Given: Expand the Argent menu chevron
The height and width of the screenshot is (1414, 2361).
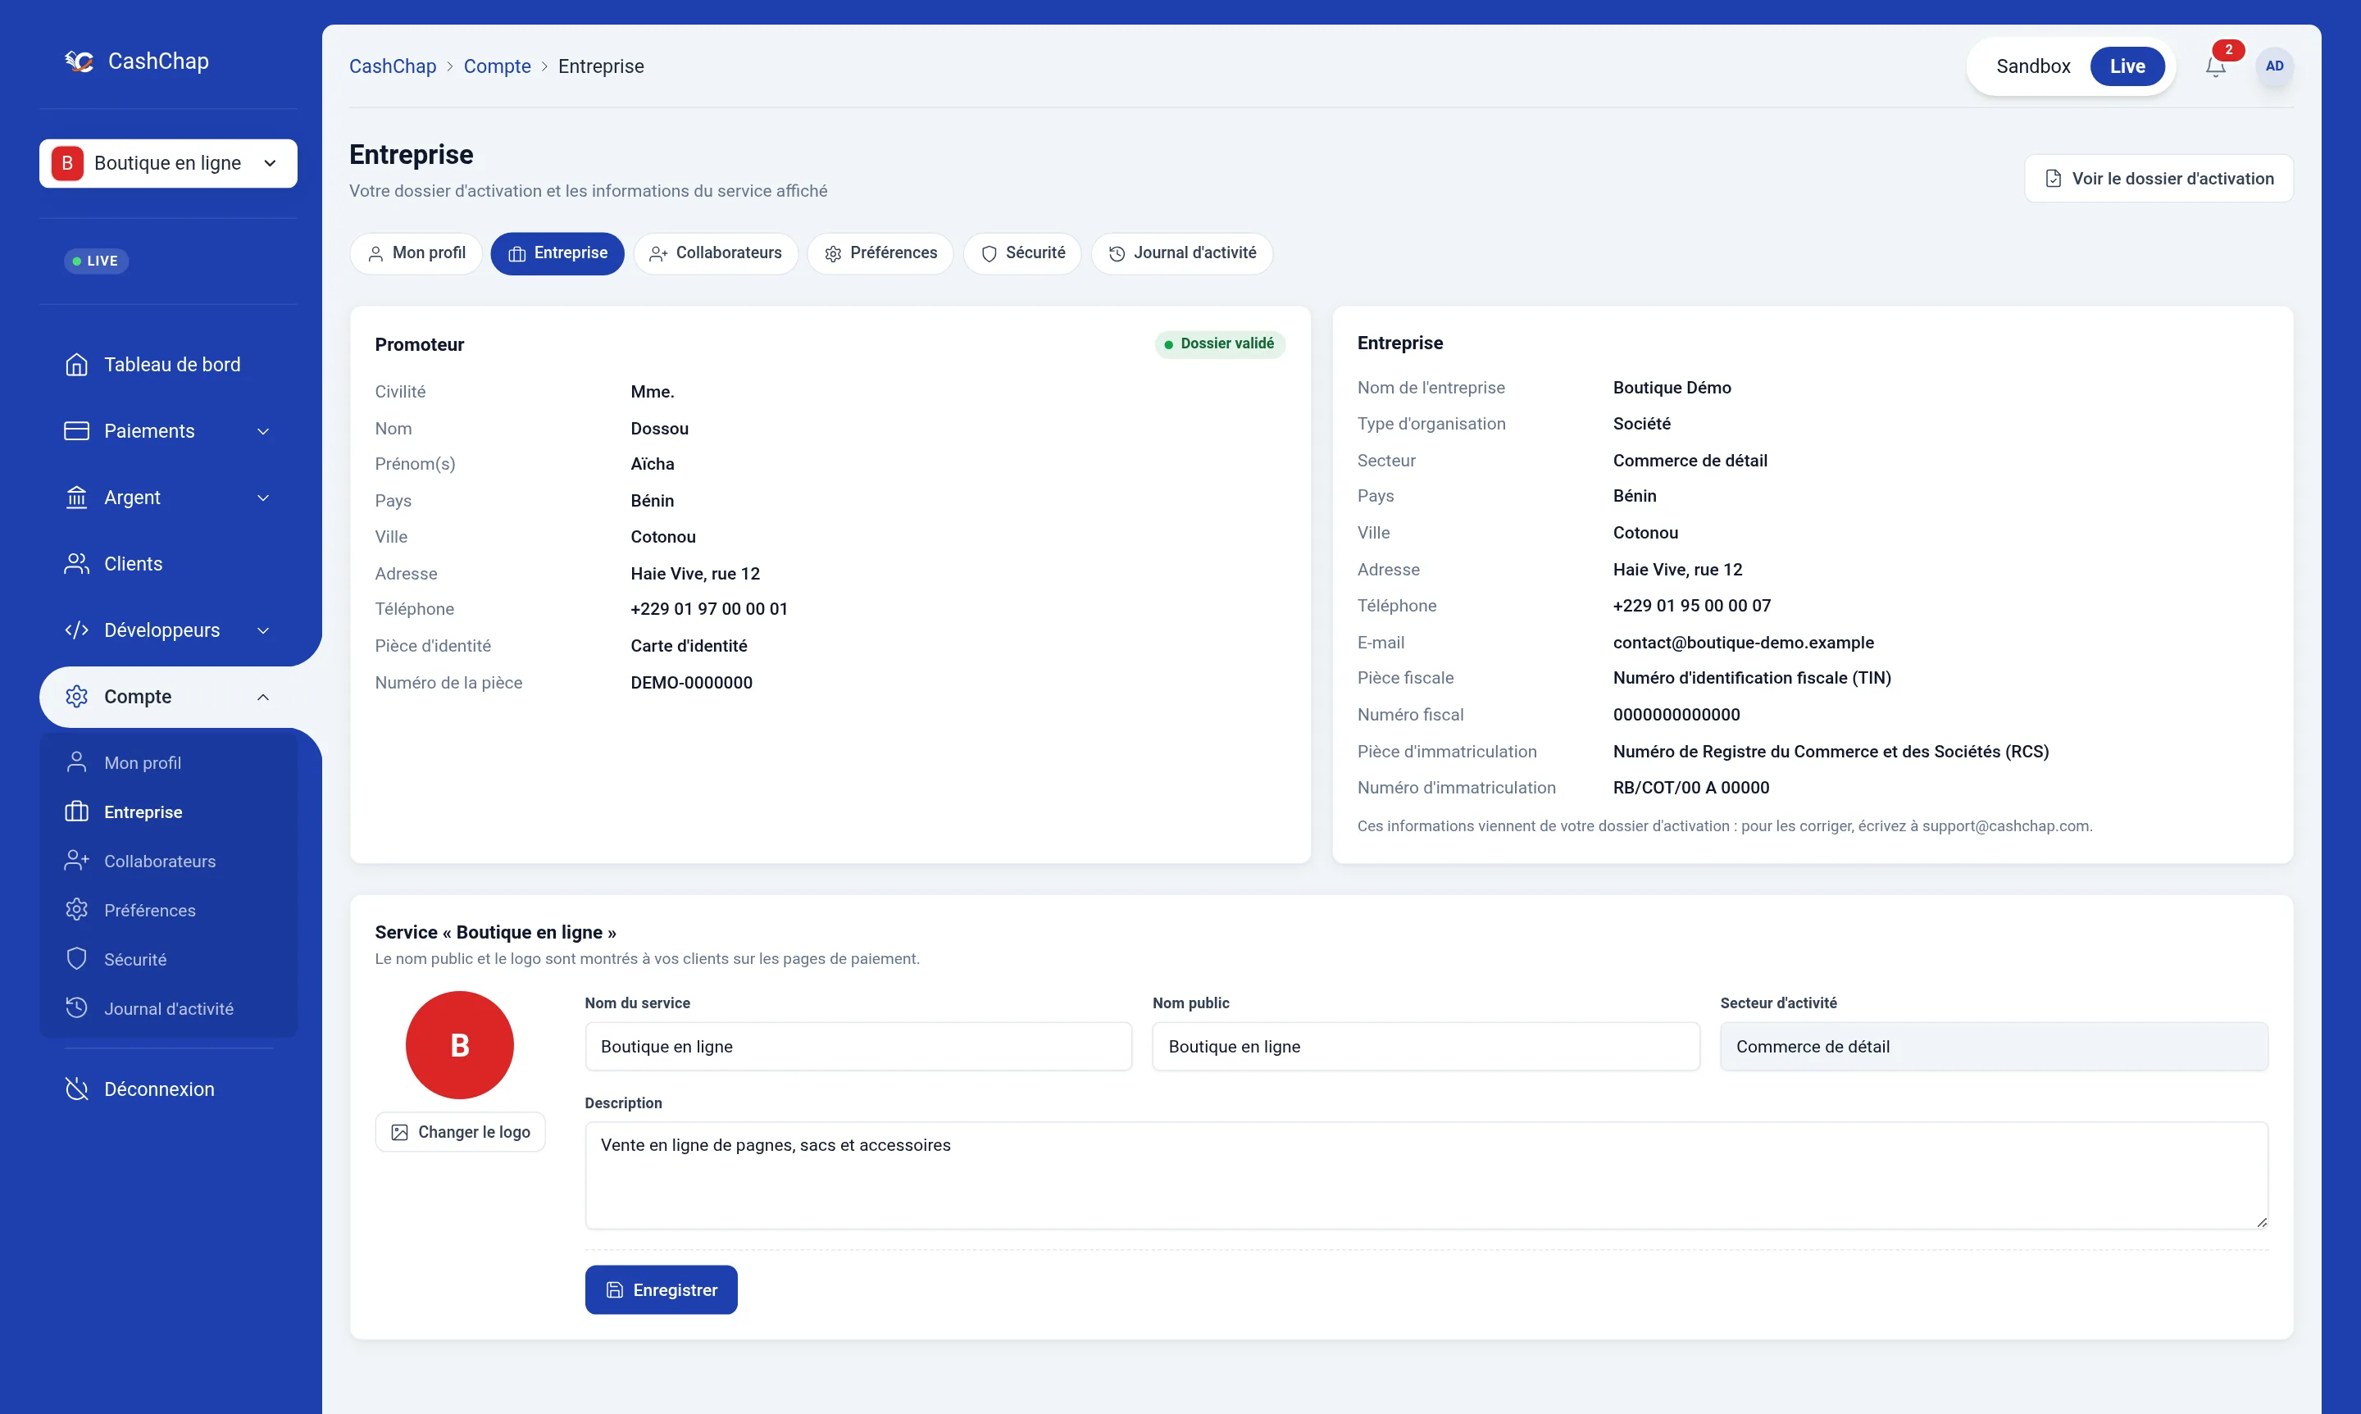Looking at the screenshot, I should click(263, 498).
